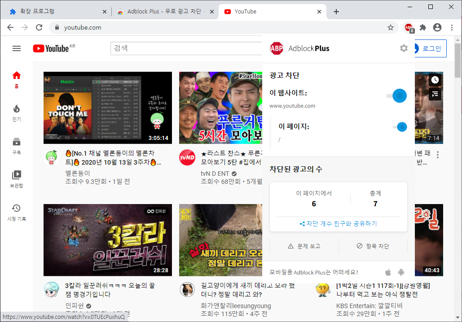
Task: Click the 항목 차단 block element button
Action: [x=373, y=246]
